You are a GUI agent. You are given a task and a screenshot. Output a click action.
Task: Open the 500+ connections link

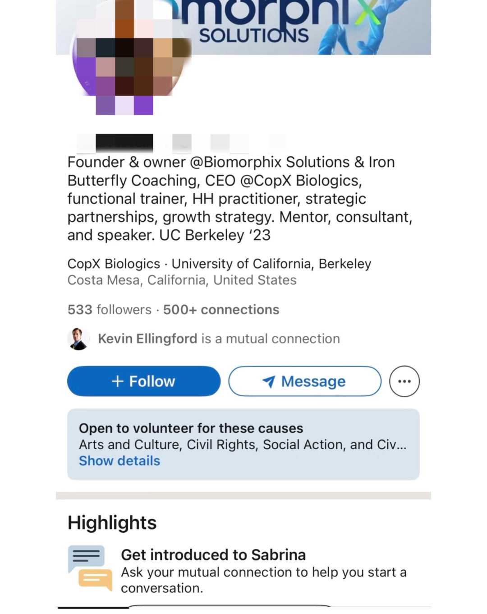(221, 310)
